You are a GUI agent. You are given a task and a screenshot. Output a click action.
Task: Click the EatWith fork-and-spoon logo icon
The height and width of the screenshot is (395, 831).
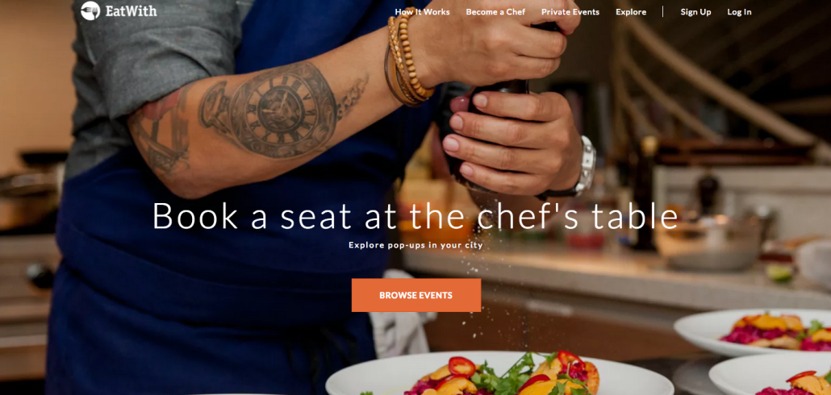90,11
